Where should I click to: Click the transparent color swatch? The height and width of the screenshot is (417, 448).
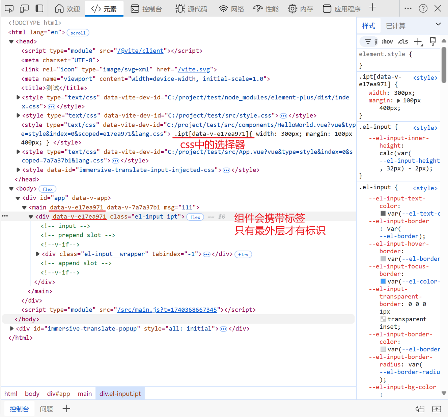point(383,319)
